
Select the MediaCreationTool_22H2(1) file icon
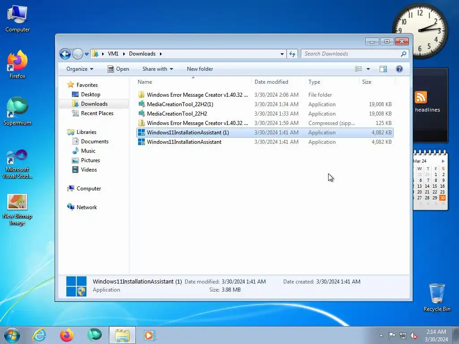tap(141, 104)
